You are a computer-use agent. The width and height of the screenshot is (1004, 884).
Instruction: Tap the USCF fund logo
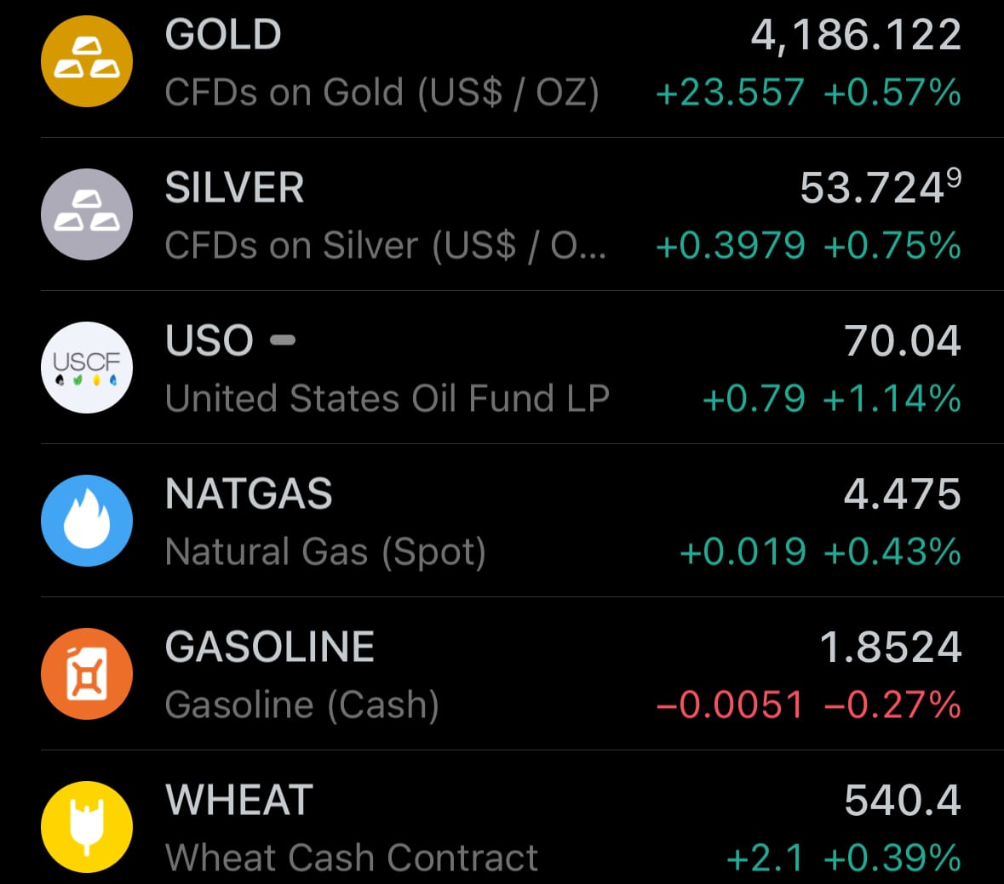click(x=87, y=368)
